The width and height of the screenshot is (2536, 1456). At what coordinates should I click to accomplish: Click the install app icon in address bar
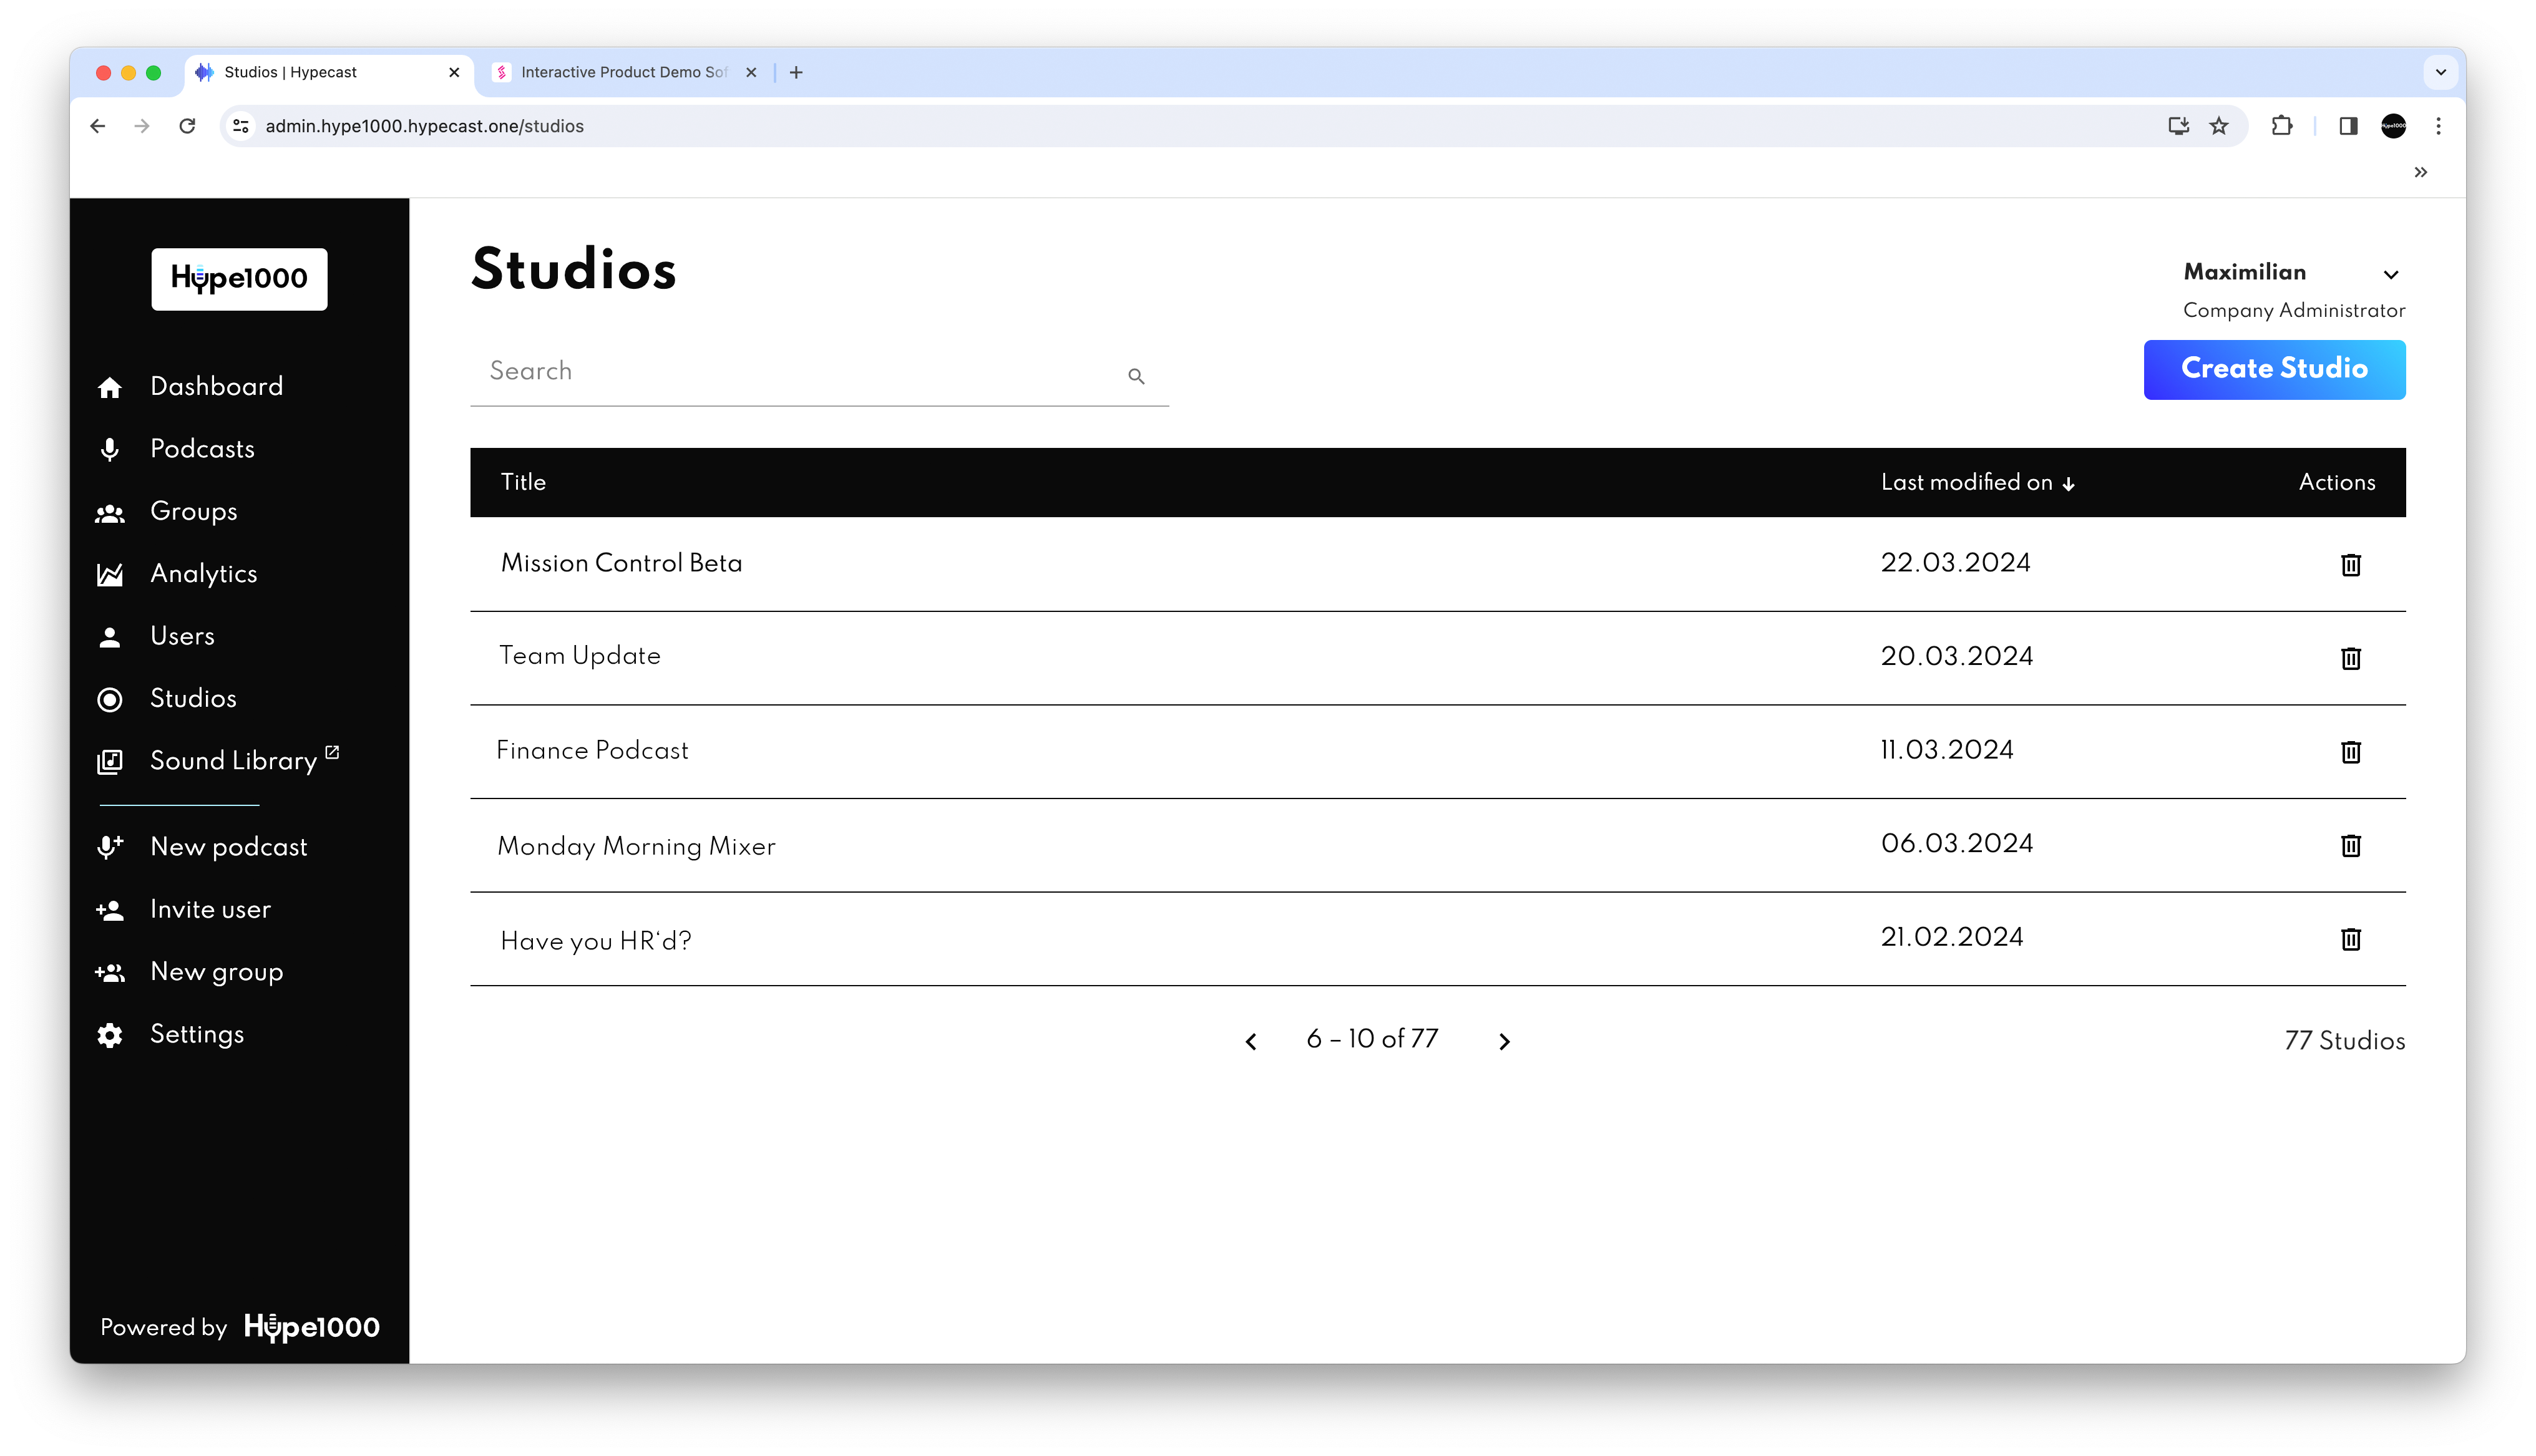[2178, 126]
